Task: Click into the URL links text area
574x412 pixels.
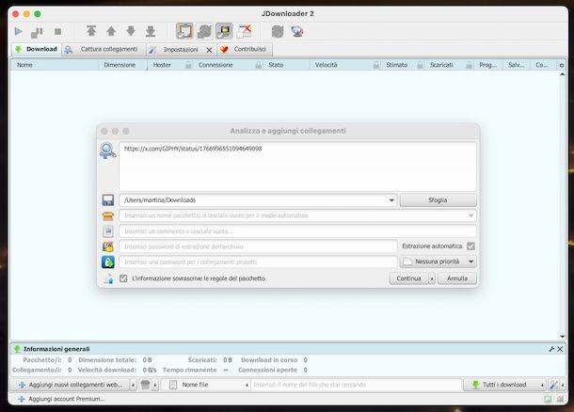Action: pos(297,166)
